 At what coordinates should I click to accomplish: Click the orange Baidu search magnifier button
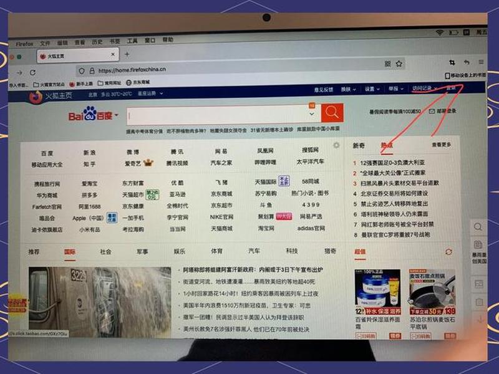(x=332, y=113)
